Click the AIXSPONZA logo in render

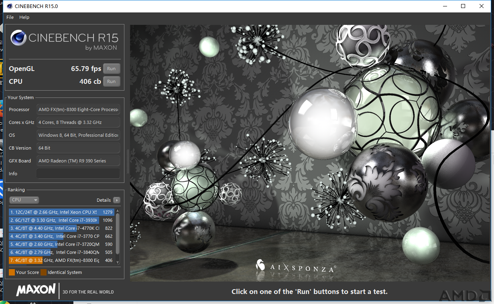point(296,266)
